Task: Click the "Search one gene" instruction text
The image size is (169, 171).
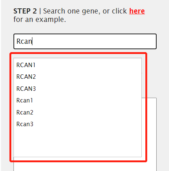Action: [71, 11]
